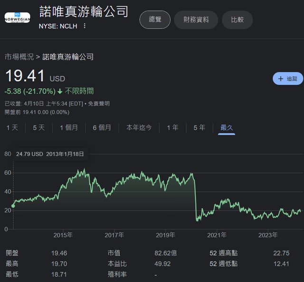Select 本年迄今 year-to-date range
This screenshot has height=282, width=304.
(x=139, y=127)
